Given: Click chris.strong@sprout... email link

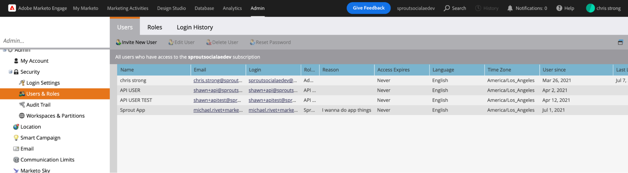Looking at the screenshot, I should 218,81.
